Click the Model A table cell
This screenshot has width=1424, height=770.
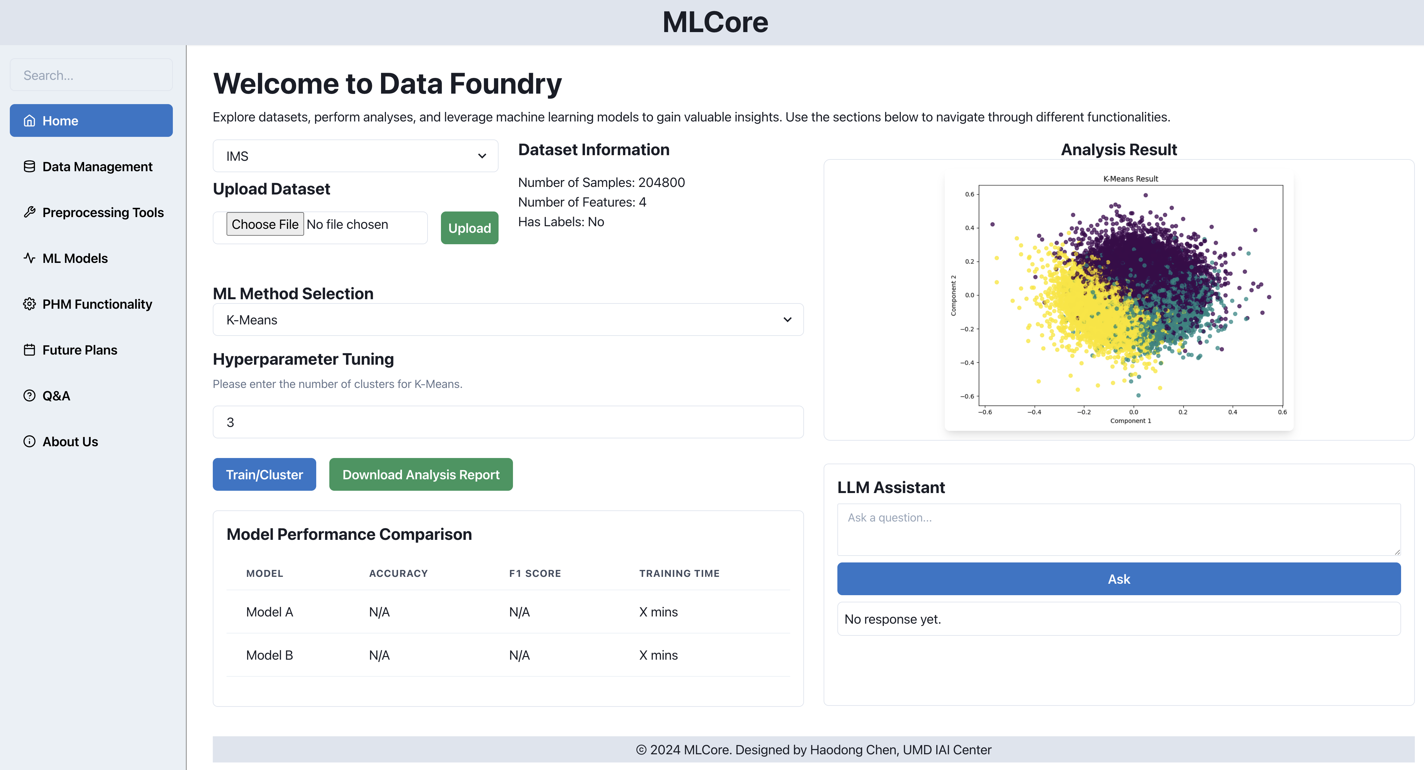pyautogui.click(x=269, y=612)
